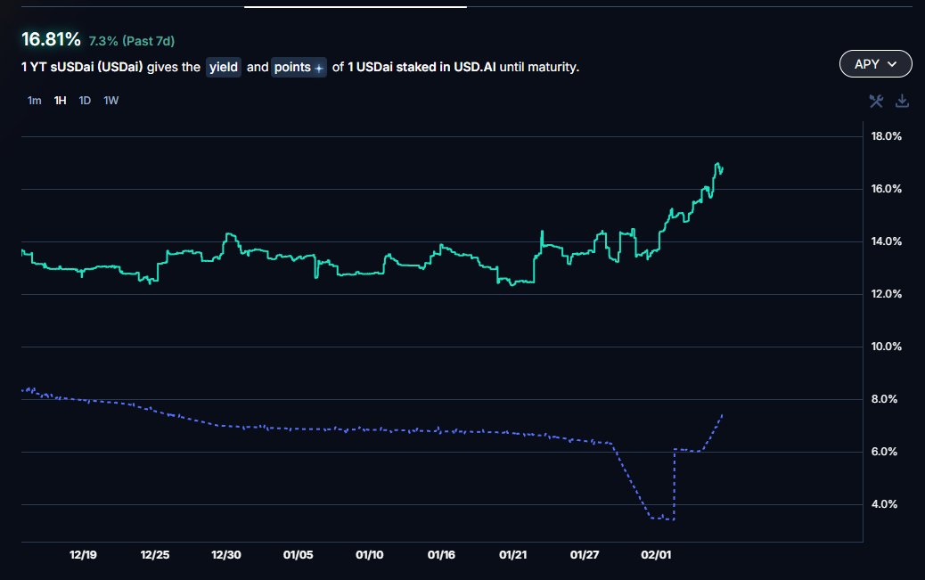Open the APY dropdown selector
925x580 pixels.
875,64
